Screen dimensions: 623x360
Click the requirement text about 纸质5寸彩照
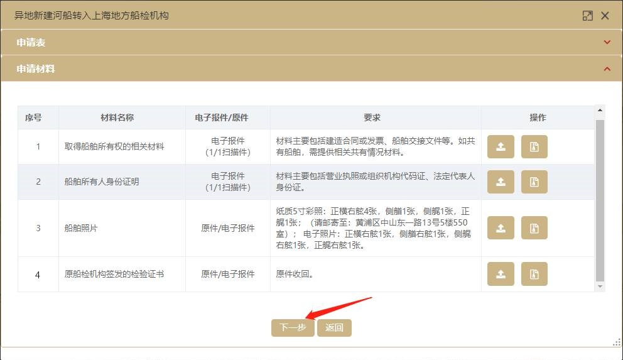coord(374,228)
